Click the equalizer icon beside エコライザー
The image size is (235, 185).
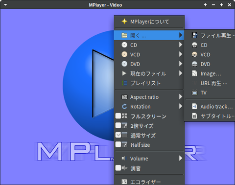tap(124, 182)
